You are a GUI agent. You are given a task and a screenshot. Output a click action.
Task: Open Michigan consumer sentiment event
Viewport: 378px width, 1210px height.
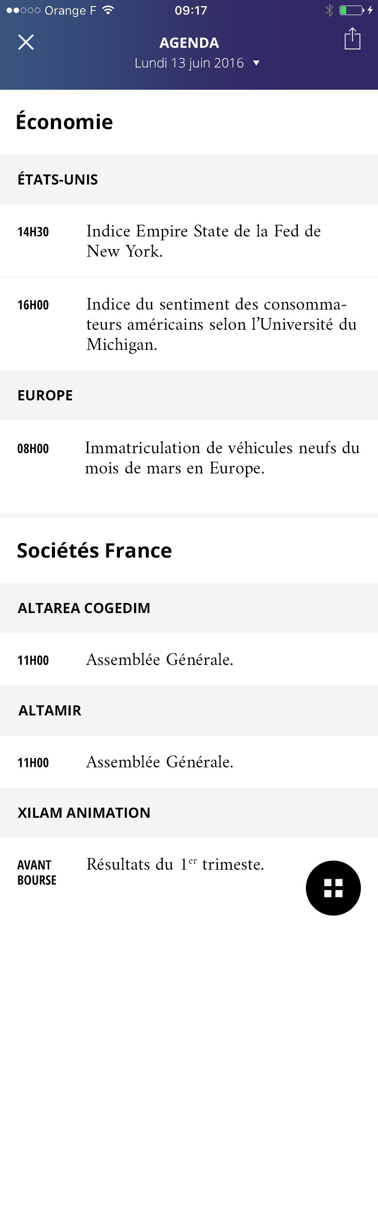click(221, 324)
